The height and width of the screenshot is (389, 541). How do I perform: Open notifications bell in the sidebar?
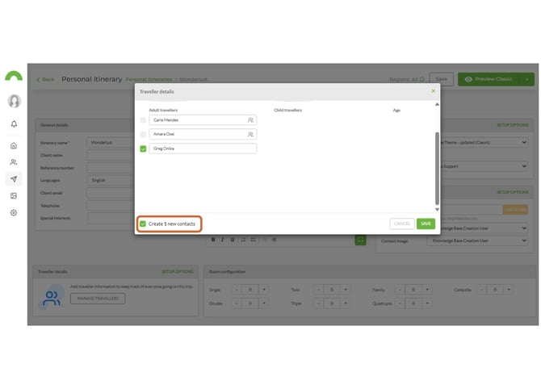pyautogui.click(x=14, y=123)
